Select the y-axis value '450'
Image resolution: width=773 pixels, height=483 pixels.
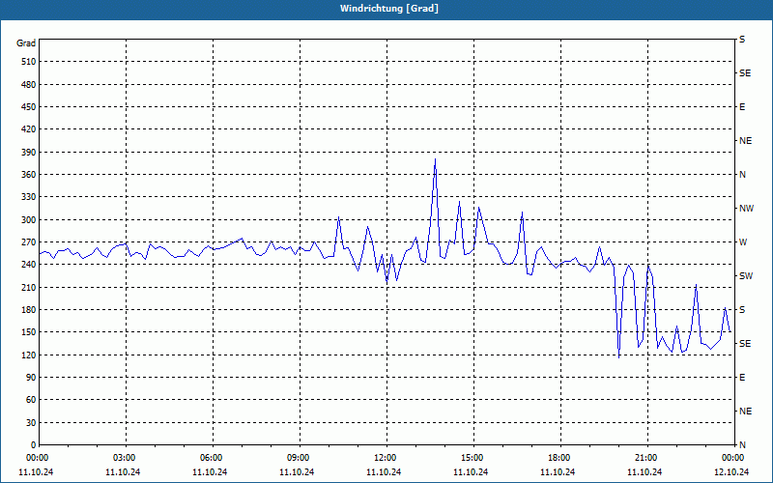coord(29,107)
